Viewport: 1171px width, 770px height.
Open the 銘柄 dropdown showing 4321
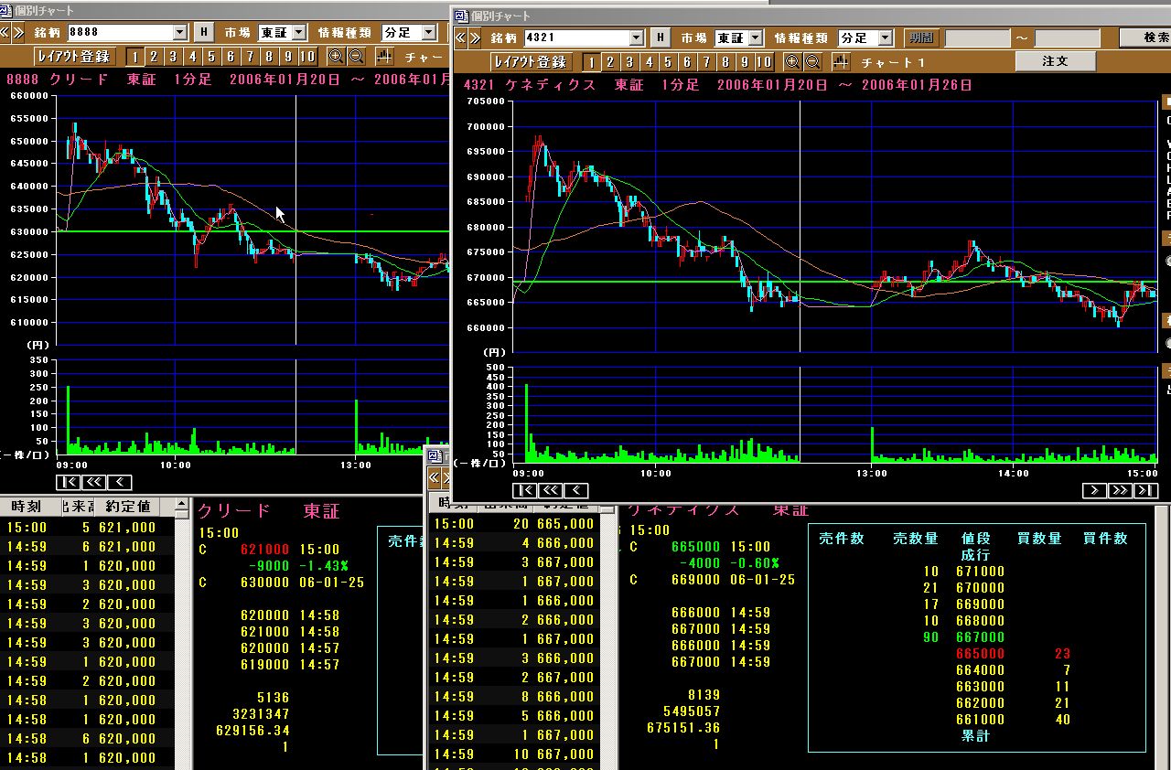point(637,37)
